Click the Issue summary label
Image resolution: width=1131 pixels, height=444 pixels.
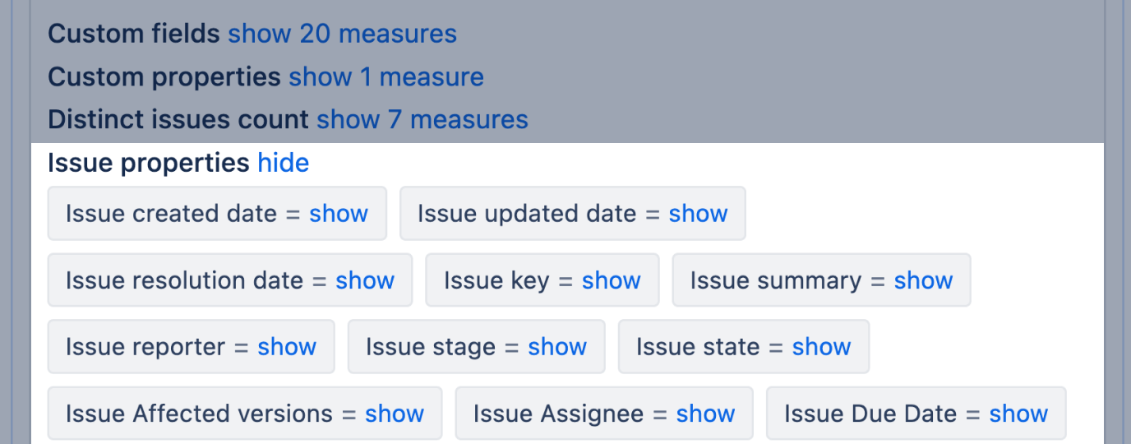775,280
